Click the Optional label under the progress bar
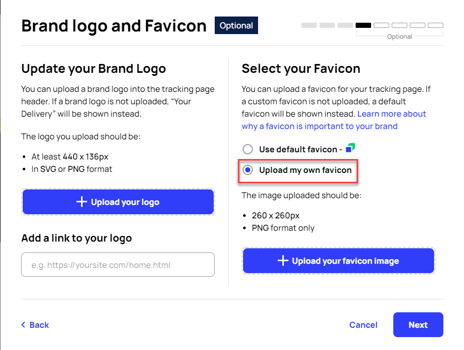The width and height of the screenshot is (464, 350). point(399,36)
